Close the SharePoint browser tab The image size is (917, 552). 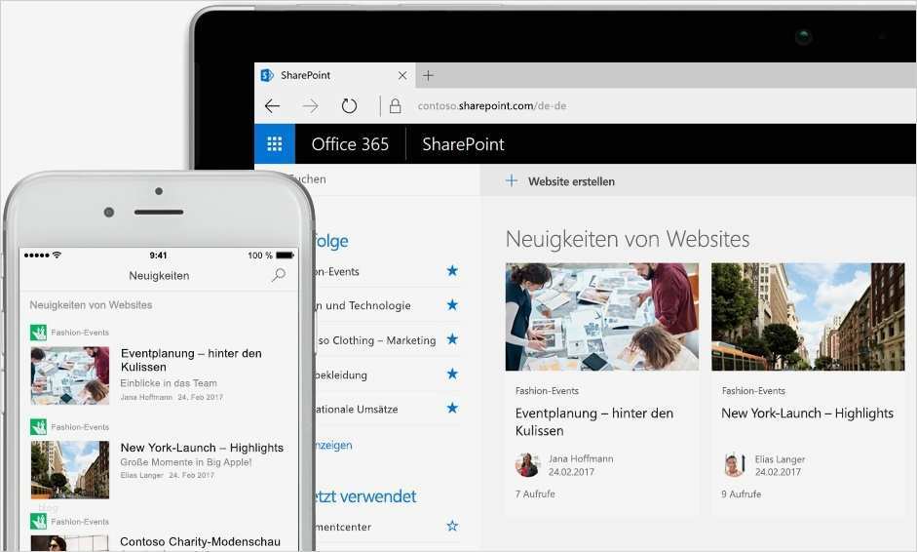click(x=402, y=75)
